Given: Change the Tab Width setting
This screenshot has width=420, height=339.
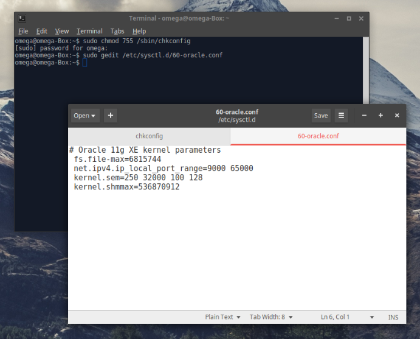Looking at the screenshot, I should click(x=271, y=317).
